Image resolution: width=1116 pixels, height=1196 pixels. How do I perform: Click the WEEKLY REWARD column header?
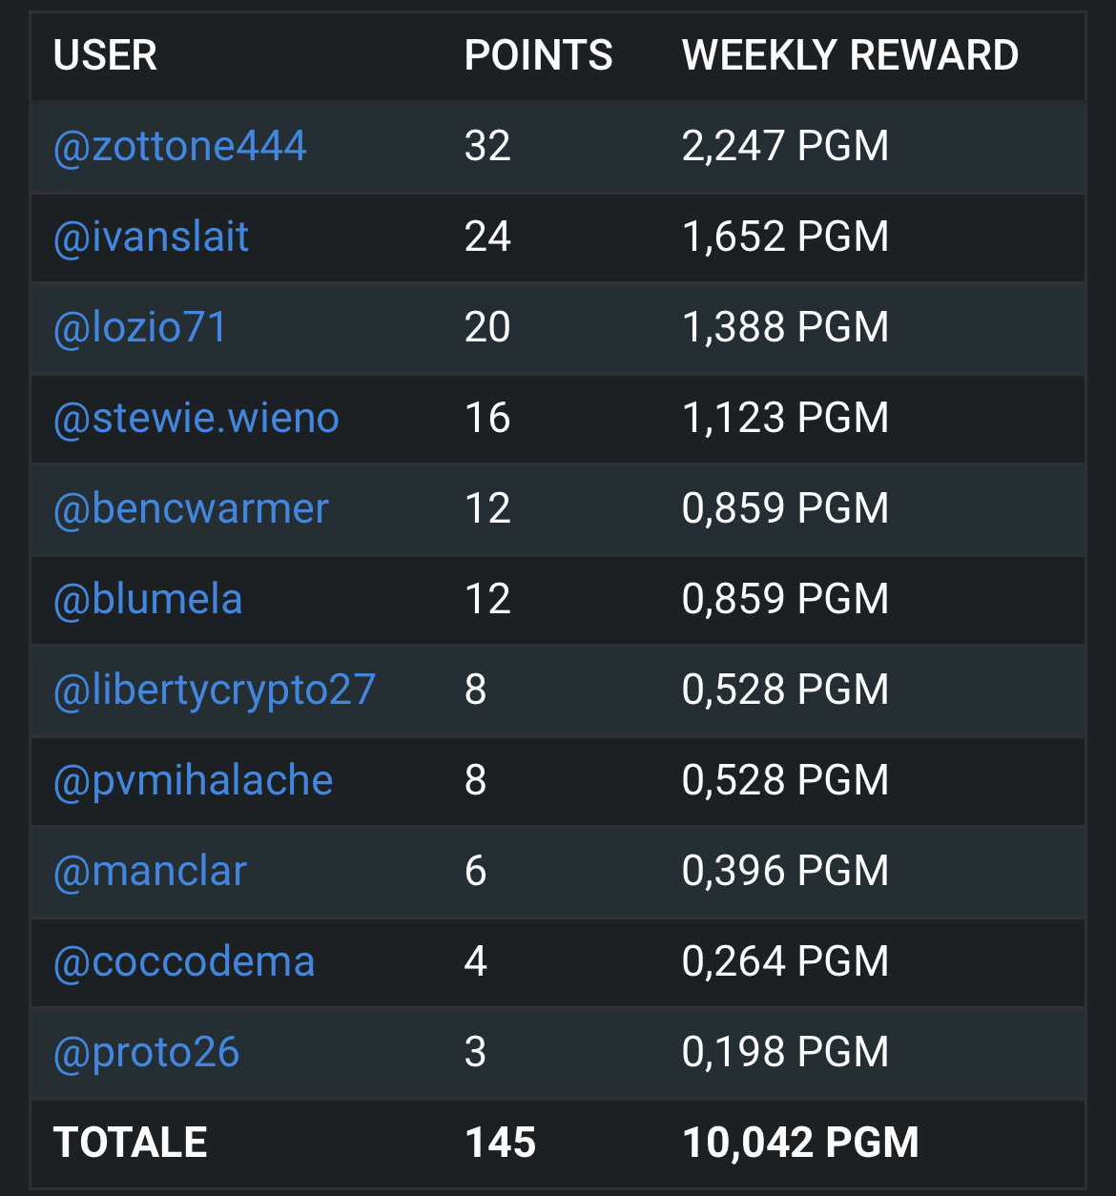[x=851, y=55]
